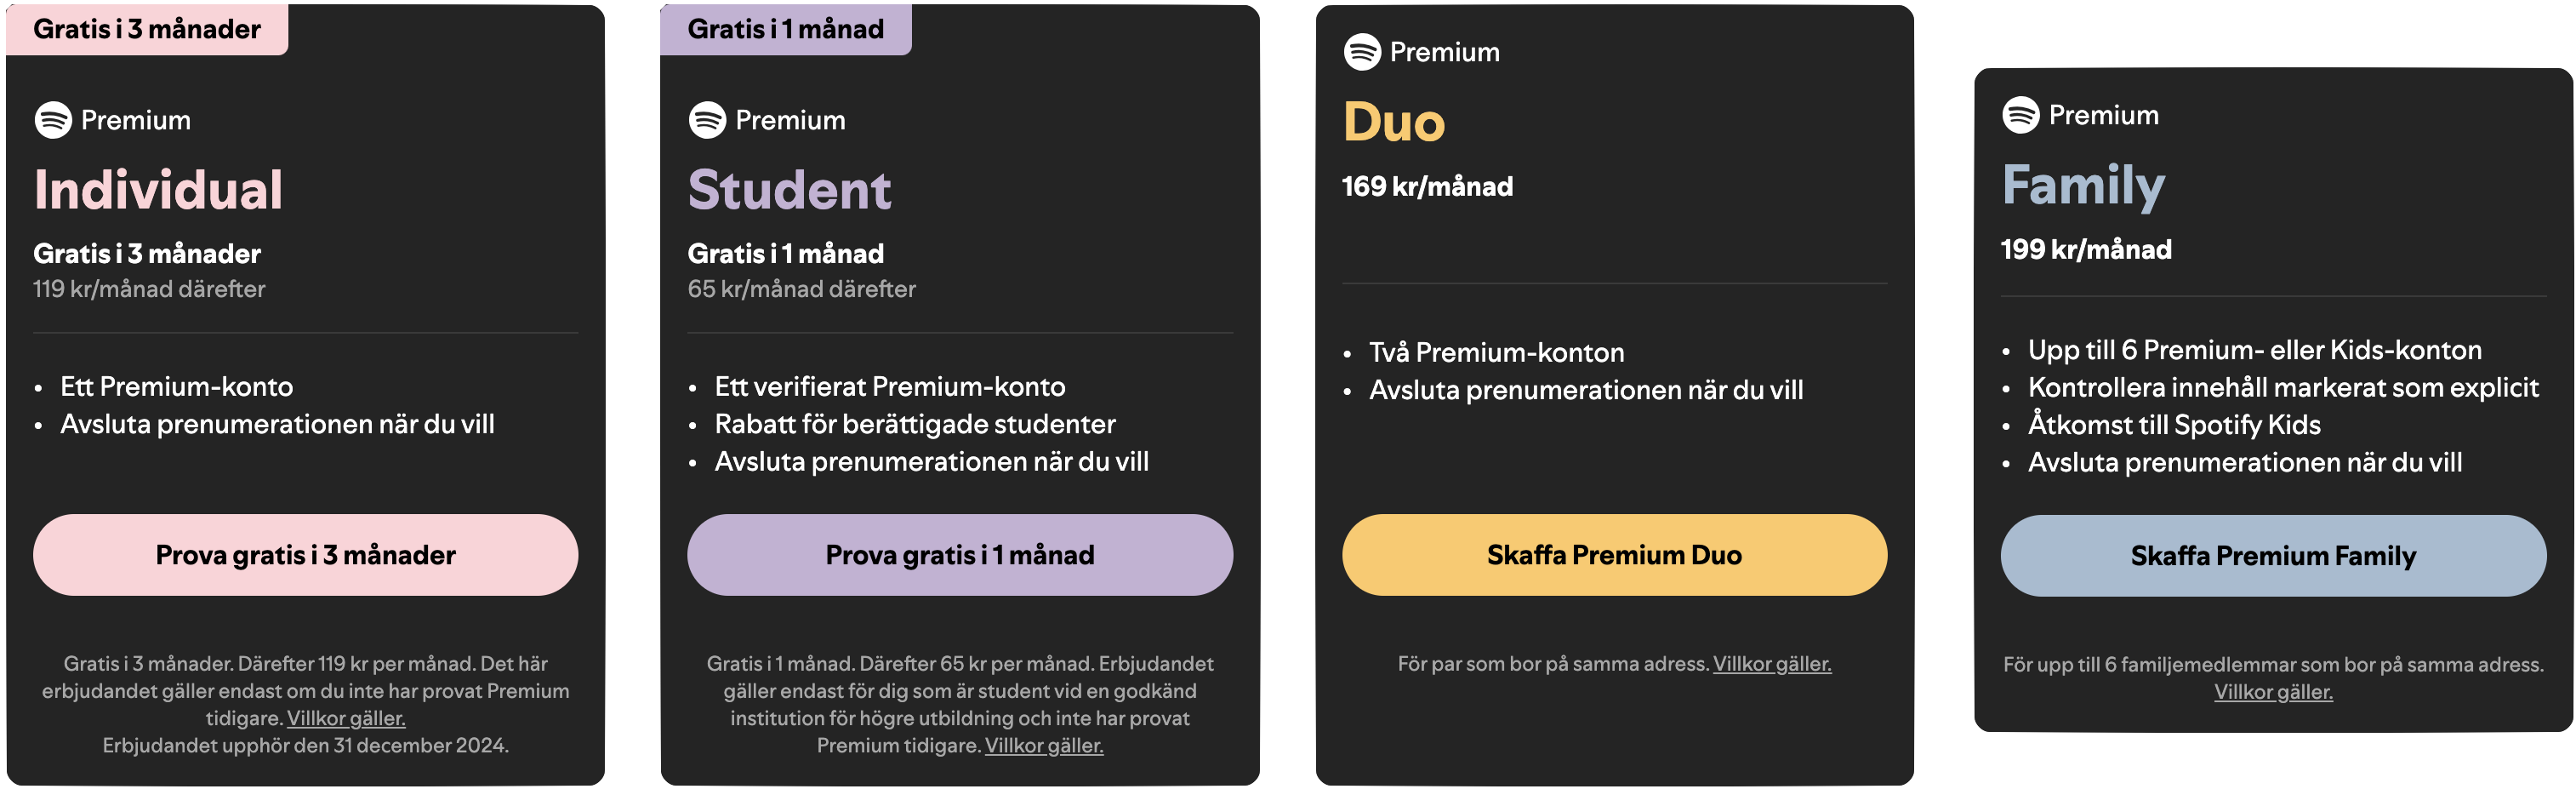The image size is (2576, 789).
Task: Open "Villkor gäller" link under Duo plan
Action: pos(1772,664)
